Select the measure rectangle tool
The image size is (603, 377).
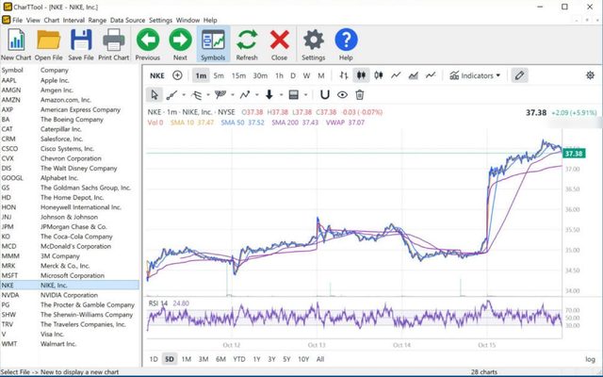coord(294,94)
